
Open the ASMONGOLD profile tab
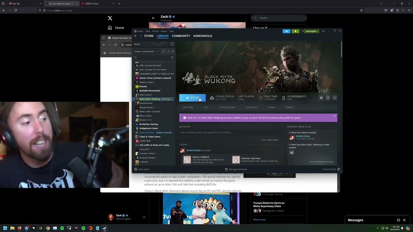click(x=203, y=36)
